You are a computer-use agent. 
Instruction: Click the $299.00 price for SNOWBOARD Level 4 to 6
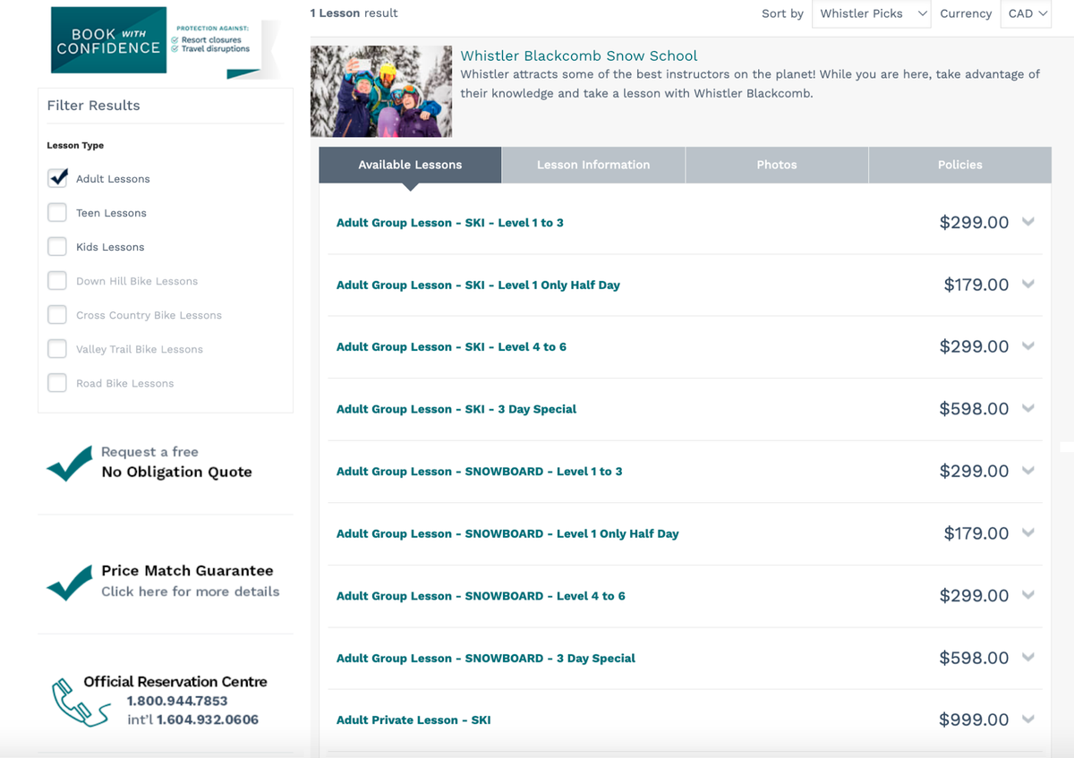click(x=974, y=595)
